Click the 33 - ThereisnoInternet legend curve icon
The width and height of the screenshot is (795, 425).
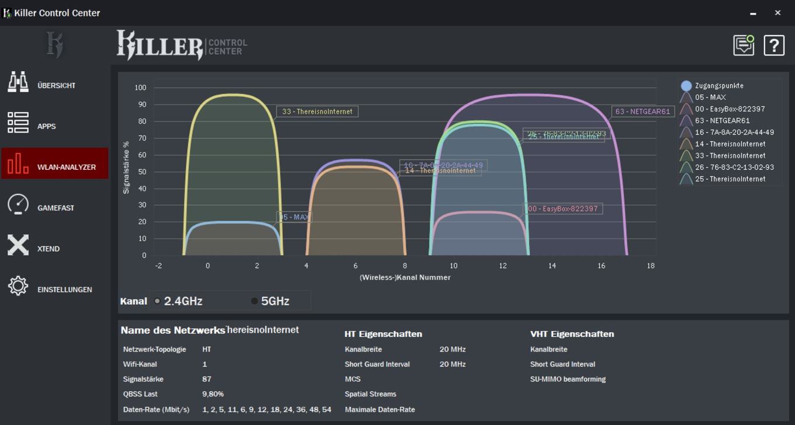click(x=686, y=156)
